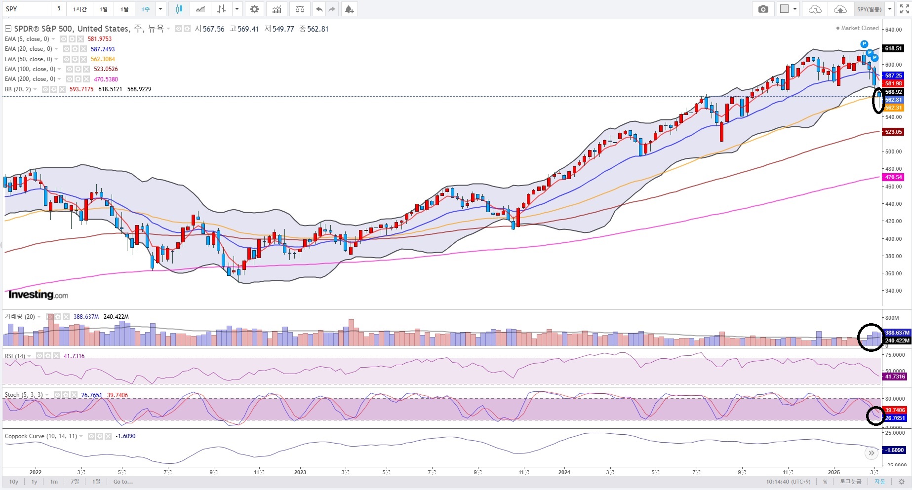Viewport: 912px width, 490px height.
Task: Select the 1일 interval in top toolbar
Action: click(103, 9)
